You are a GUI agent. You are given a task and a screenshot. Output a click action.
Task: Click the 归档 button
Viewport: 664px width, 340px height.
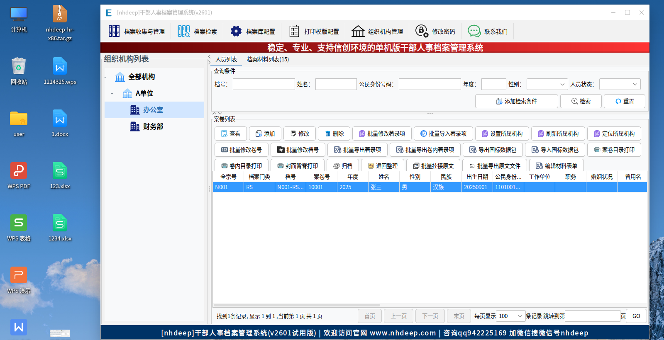point(343,165)
